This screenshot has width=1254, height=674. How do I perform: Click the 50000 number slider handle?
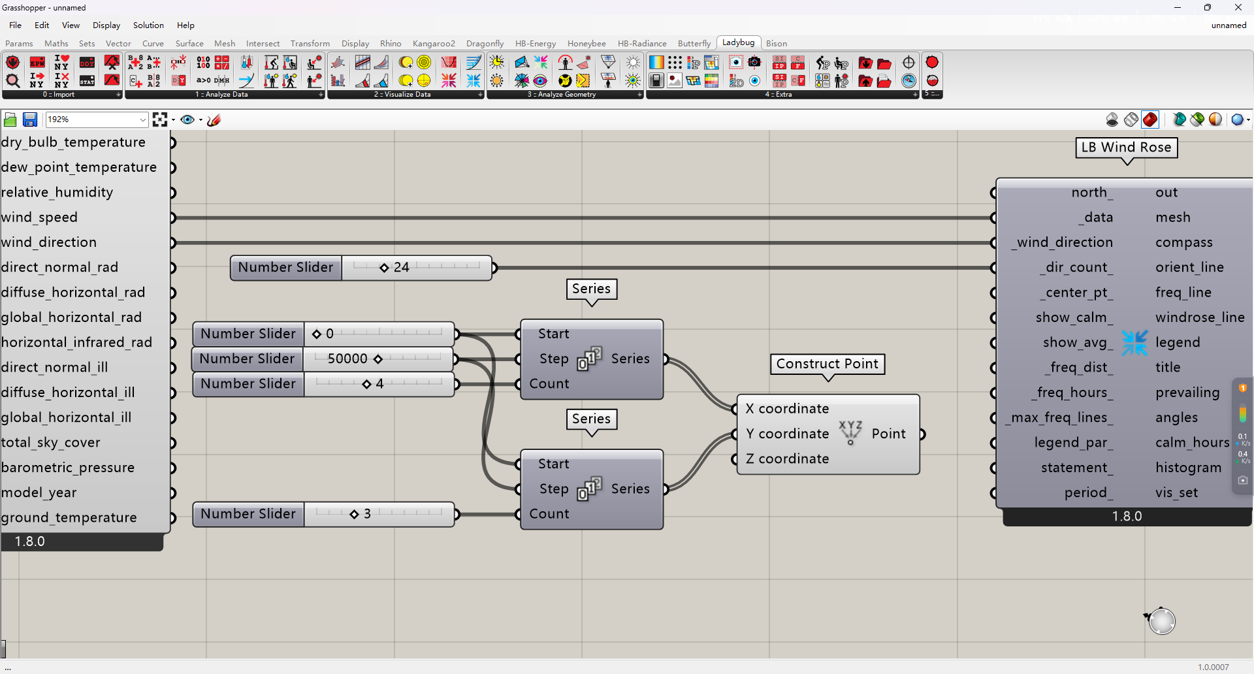[x=378, y=359]
